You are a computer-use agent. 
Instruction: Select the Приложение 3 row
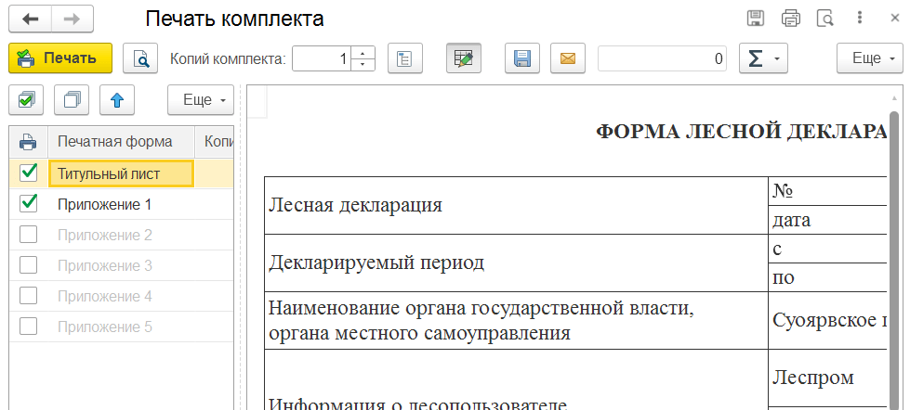point(121,266)
